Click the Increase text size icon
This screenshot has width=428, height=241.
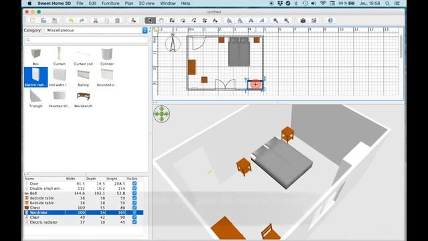point(229,21)
